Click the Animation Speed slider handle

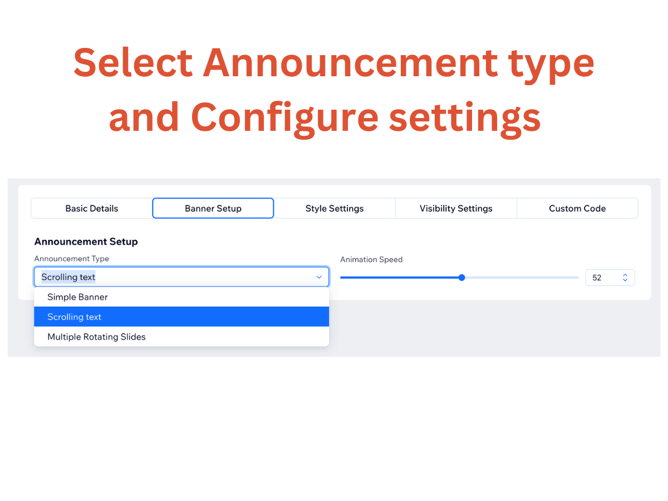[461, 277]
